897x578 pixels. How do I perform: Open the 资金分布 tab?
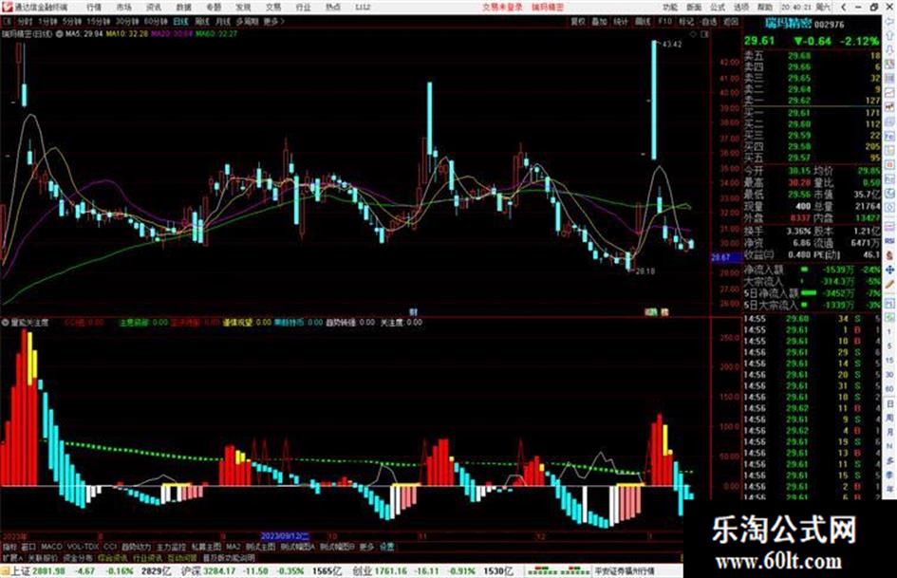click(78, 557)
